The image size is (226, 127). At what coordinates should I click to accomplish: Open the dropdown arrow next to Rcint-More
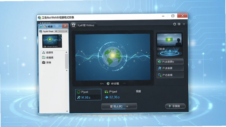tap(66, 31)
